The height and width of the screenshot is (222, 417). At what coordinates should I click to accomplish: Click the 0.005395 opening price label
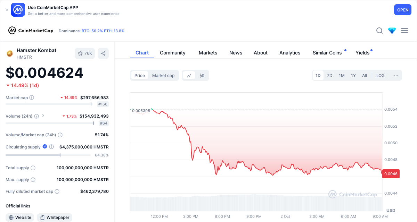pos(141,111)
